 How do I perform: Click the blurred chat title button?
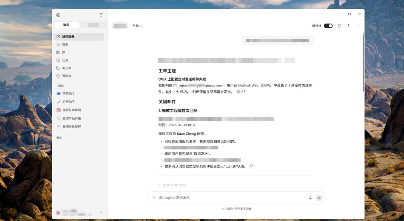coord(120,26)
